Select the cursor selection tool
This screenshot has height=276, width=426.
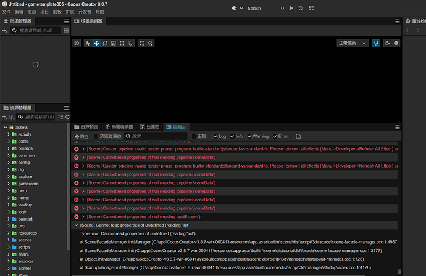tap(88, 43)
